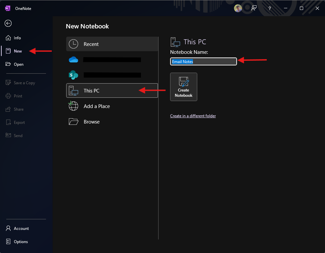Click the OneNote app logo icon
This screenshot has height=253, width=325.
click(8, 8)
